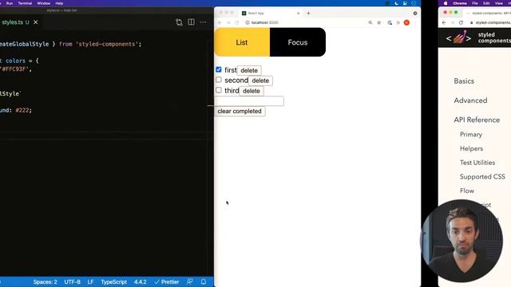Close the styles.ts editor tab
511x287 pixels.
click(x=36, y=22)
